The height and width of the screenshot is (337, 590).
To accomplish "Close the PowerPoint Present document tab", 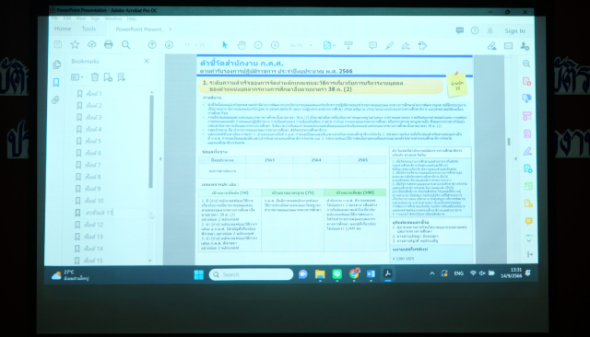I will [x=170, y=29].
